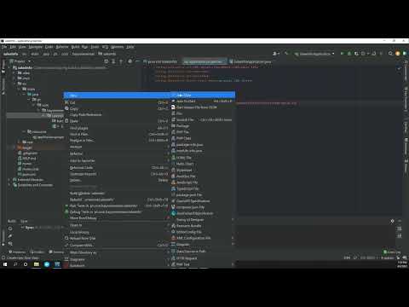Choose TypeScript File in the New submenu

pyautogui.click(x=203, y=188)
